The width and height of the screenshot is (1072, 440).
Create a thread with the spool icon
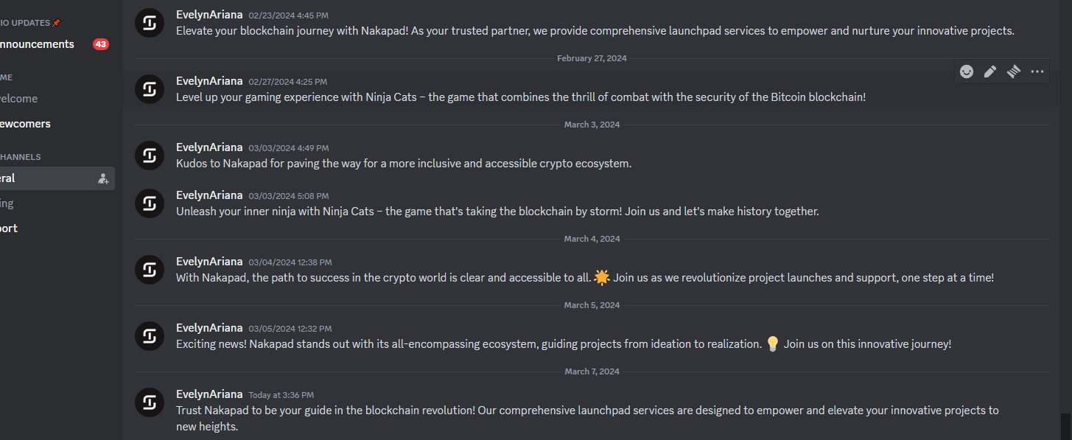pyautogui.click(x=1014, y=71)
